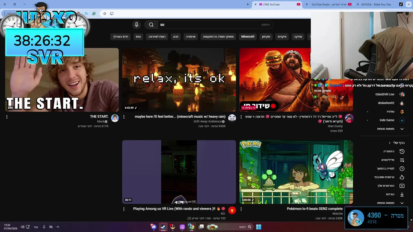Screen dimensions: 413x232
Task: Select the 'הועלו לאחרונה' filter chip
Action: (x=157, y=37)
